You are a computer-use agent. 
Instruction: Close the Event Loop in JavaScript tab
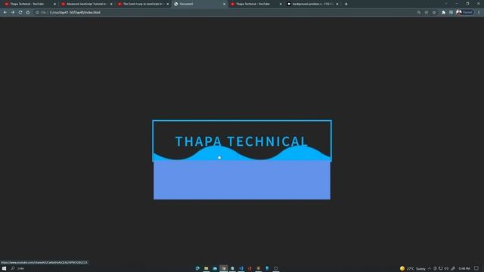168,4
